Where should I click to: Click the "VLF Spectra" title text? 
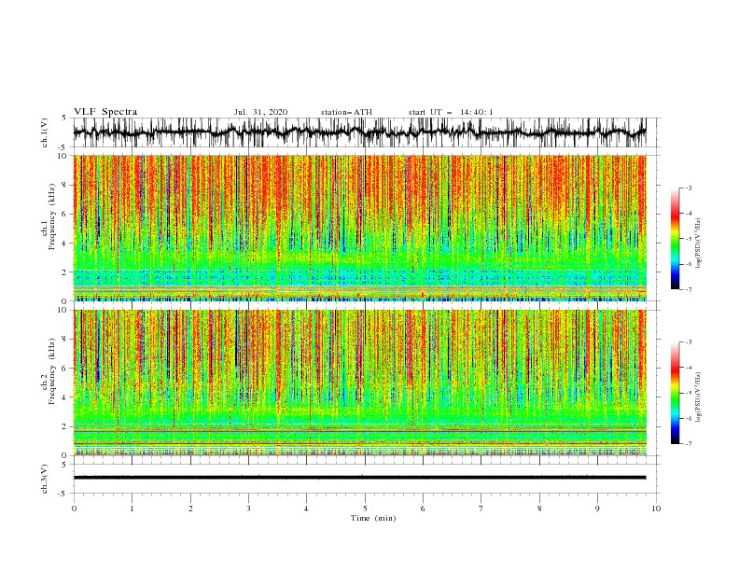coord(105,112)
